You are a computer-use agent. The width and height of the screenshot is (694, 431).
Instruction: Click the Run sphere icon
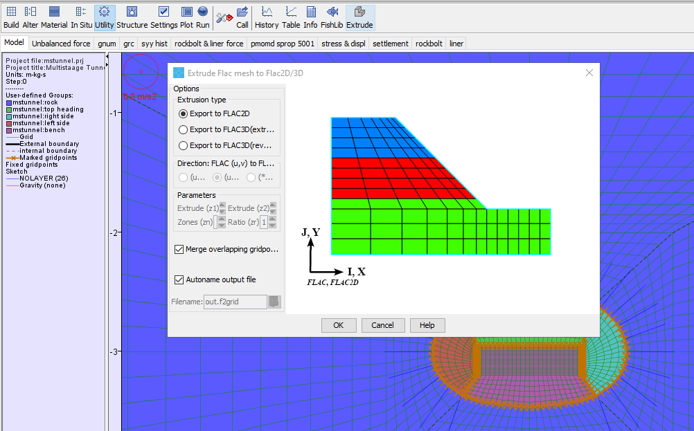(203, 12)
